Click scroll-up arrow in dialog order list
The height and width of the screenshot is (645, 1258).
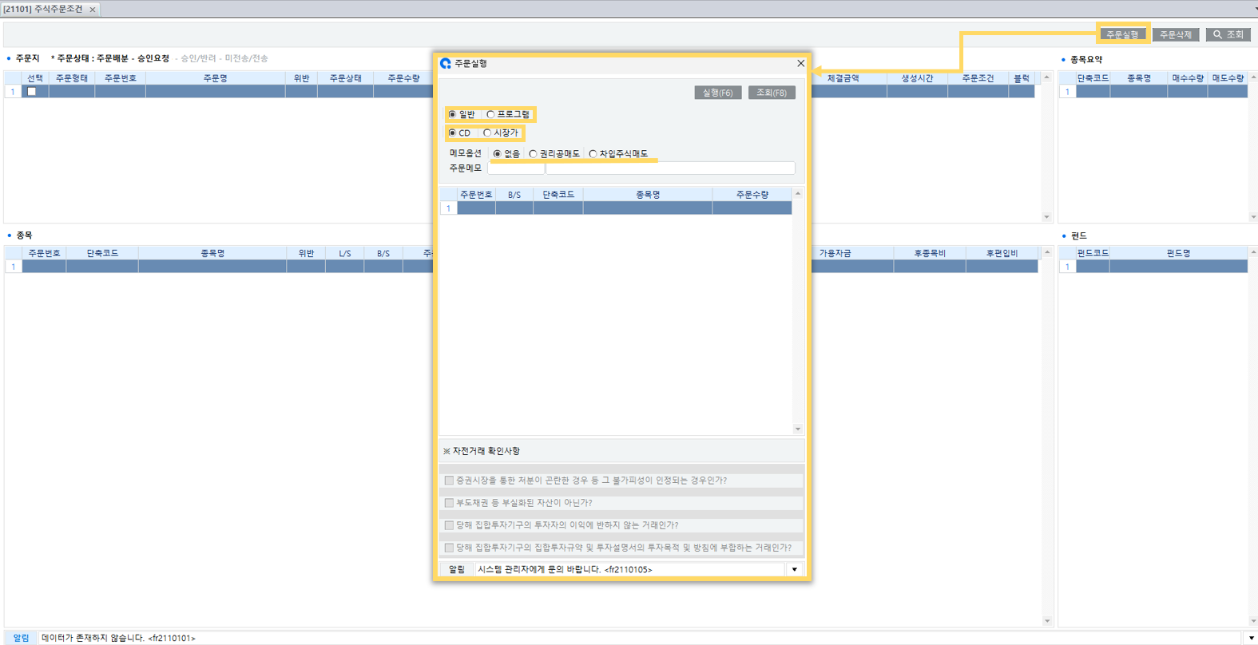(x=797, y=194)
